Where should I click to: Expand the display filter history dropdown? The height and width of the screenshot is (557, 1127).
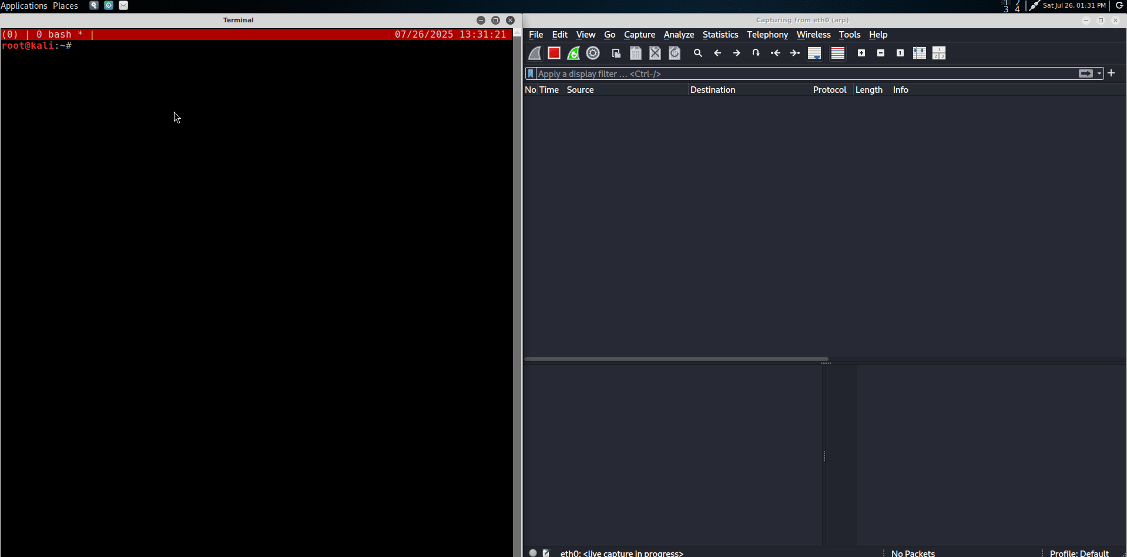[1099, 73]
